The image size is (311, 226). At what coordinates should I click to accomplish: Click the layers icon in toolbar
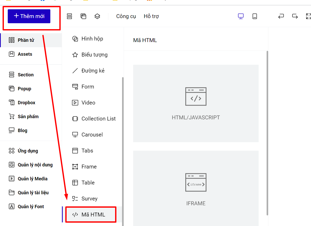(97, 16)
